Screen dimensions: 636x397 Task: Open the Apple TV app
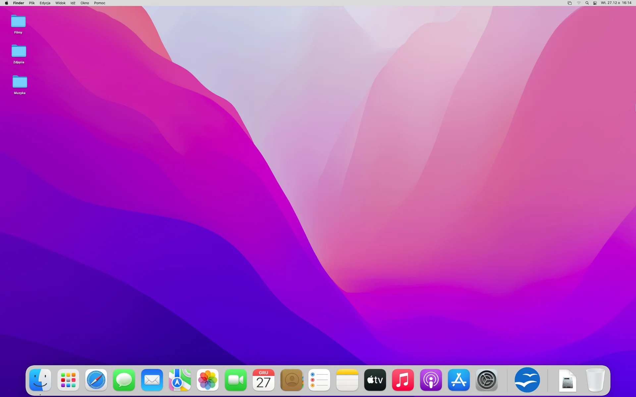click(375, 380)
